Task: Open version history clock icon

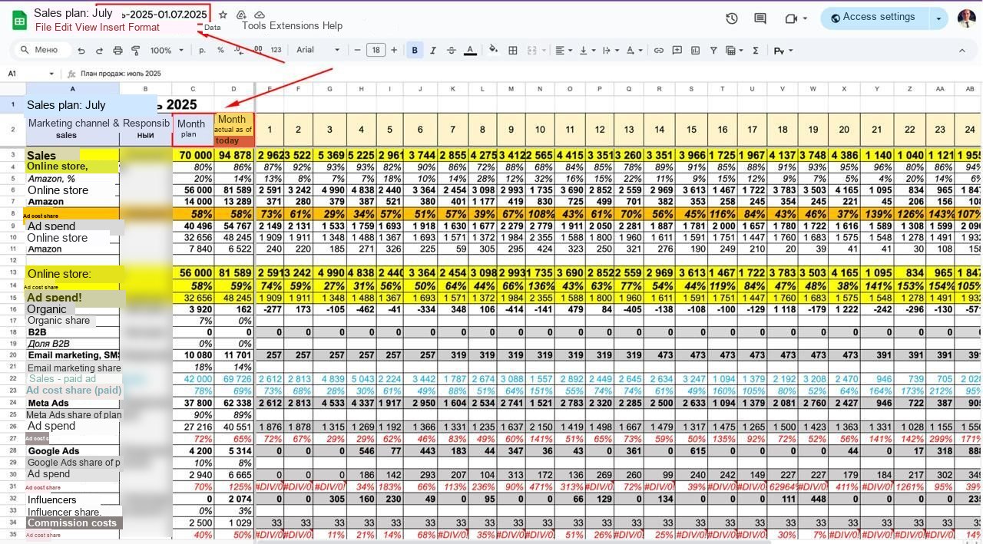Action: pos(732,18)
